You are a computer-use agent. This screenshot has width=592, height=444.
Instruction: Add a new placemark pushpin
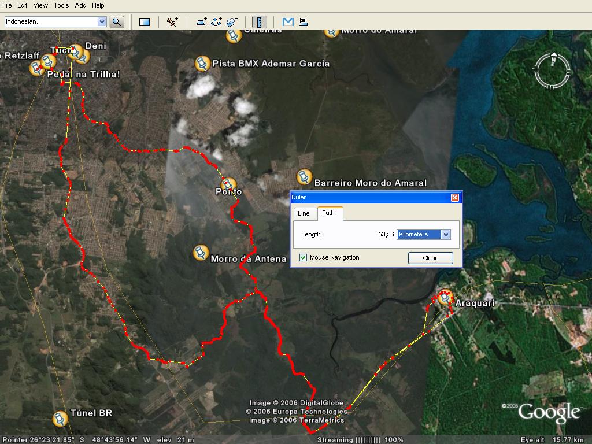pyautogui.click(x=172, y=22)
